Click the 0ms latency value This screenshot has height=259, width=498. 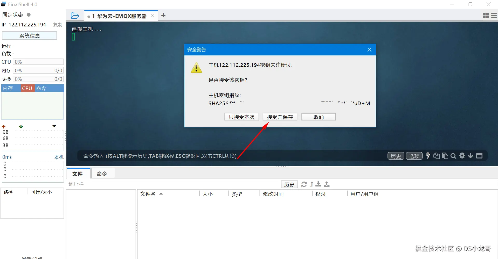[7, 157]
